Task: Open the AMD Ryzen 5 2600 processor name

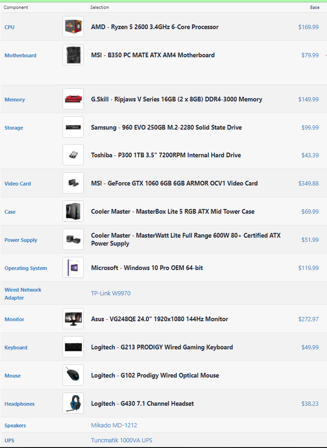Action: point(155,27)
